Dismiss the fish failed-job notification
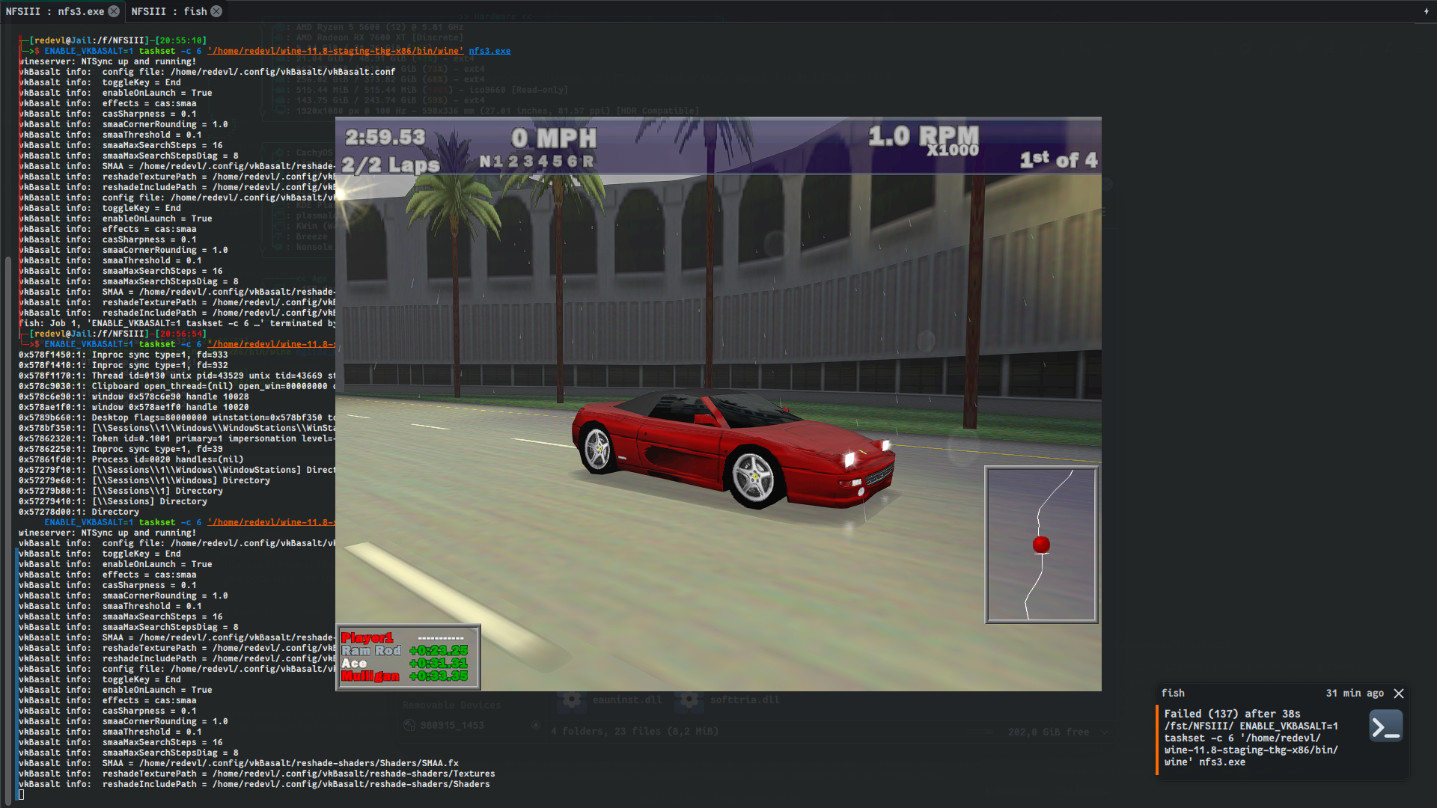Viewport: 1437px width, 808px height. pyautogui.click(x=1399, y=694)
